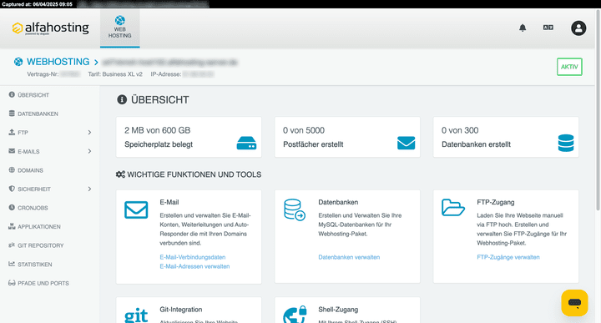Expand the FTP submenu chevron
The height and width of the screenshot is (323, 601).
click(x=89, y=133)
